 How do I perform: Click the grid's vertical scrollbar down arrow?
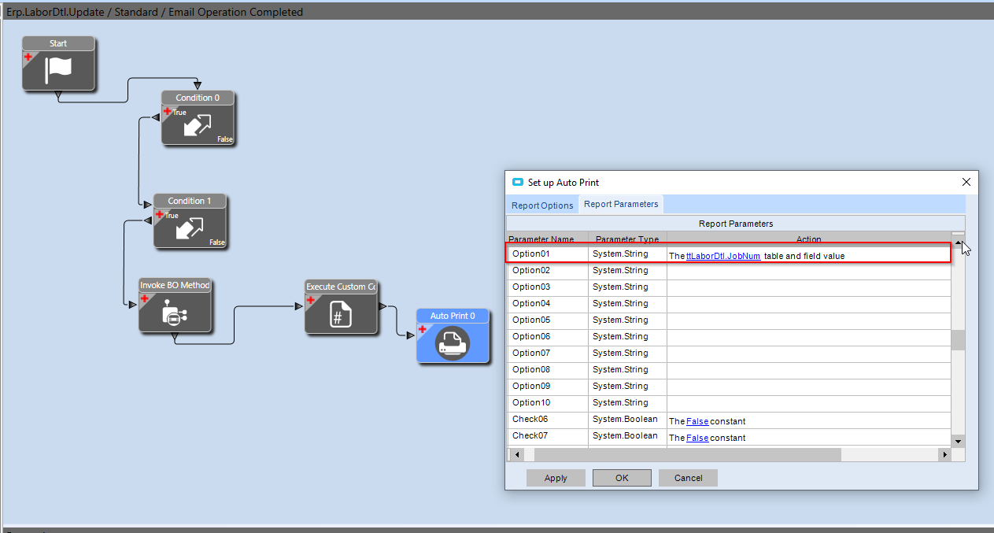click(x=958, y=441)
